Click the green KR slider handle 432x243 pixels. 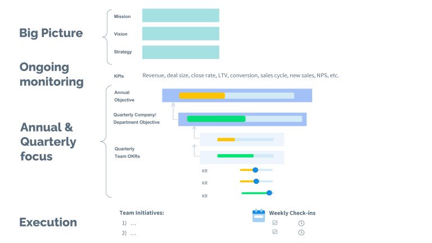click(x=269, y=193)
